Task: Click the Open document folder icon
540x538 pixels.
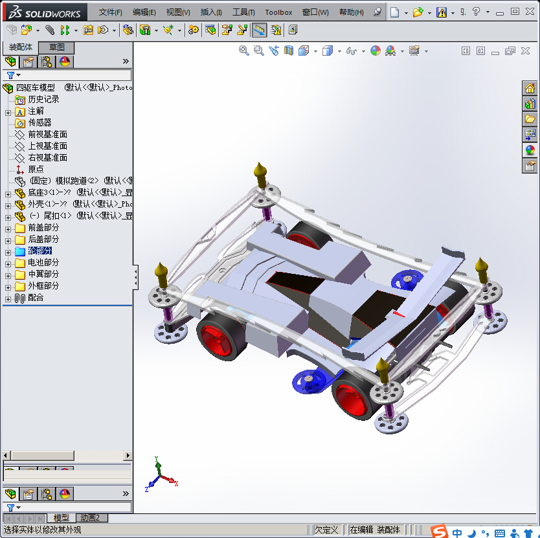Action: coord(418,12)
